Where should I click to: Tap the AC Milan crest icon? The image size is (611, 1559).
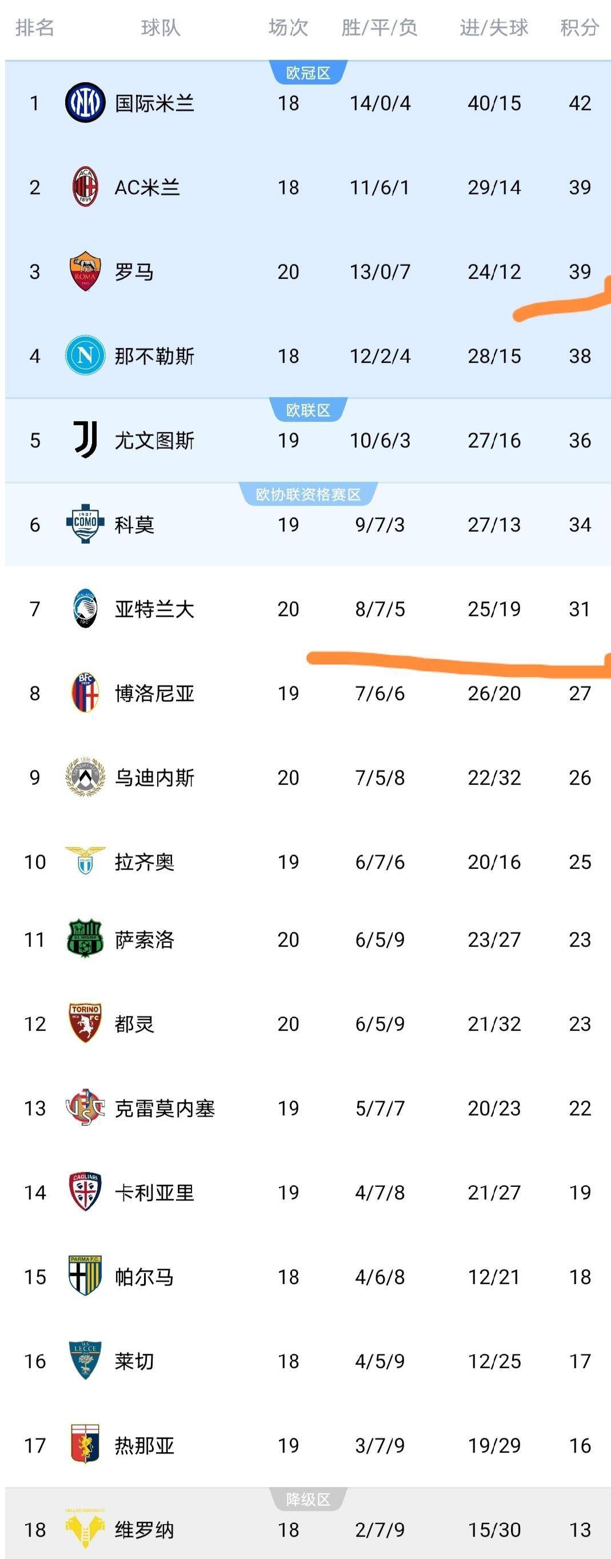point(85,187)
